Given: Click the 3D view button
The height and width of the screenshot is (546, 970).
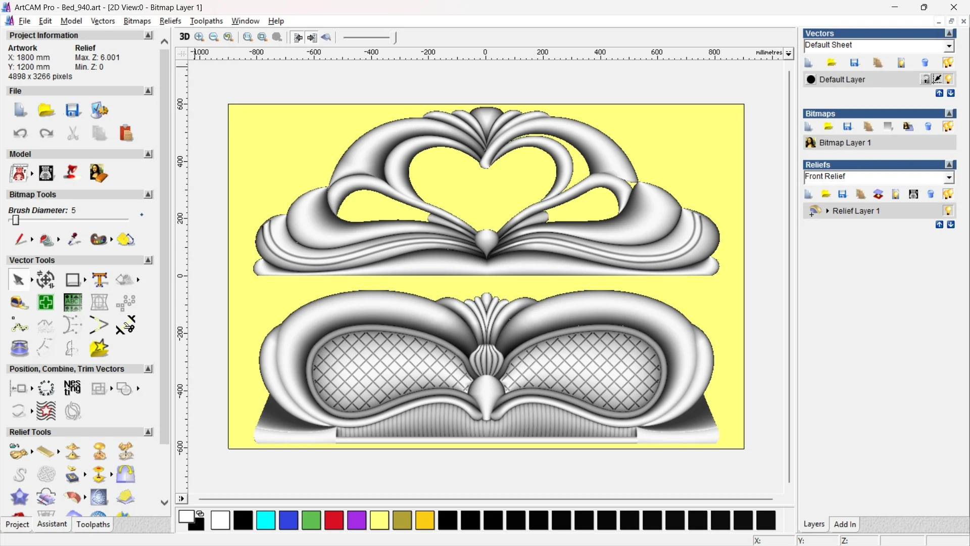Looking at the screenshot, I should 184,37.
